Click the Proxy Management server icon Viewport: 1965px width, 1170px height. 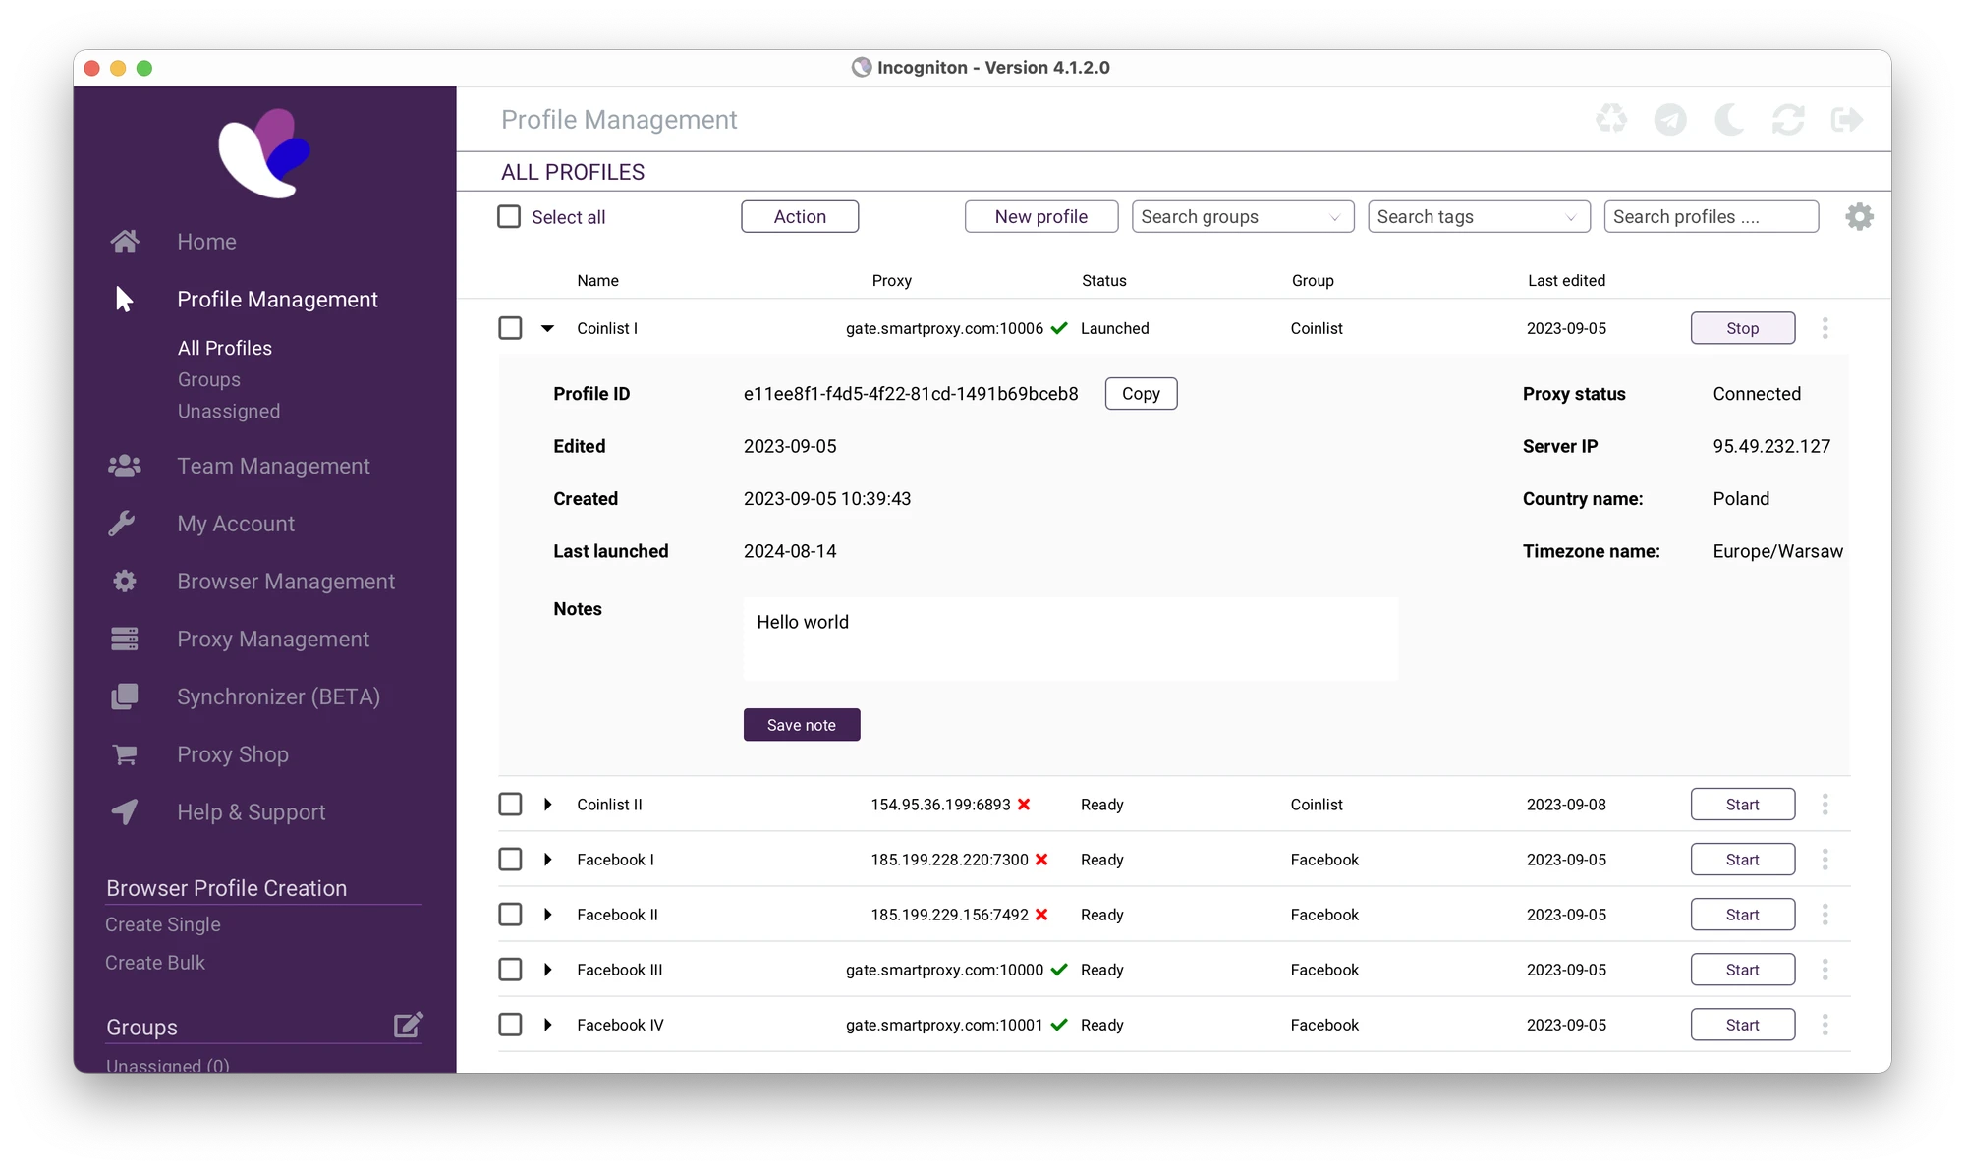pos(125,640)
